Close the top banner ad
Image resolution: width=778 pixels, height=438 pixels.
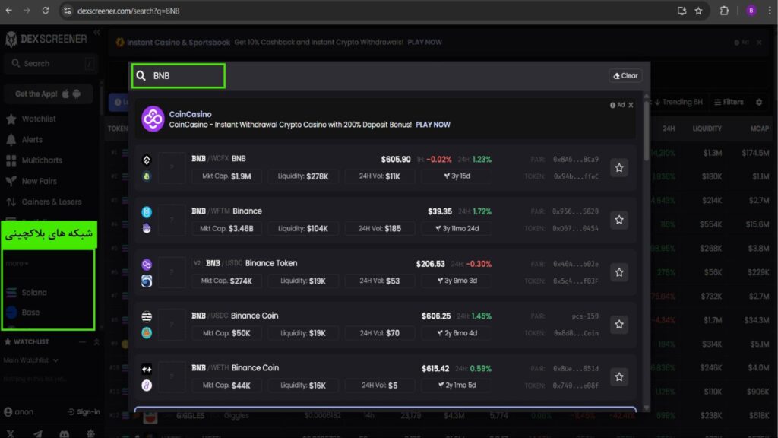pos(759,43)
